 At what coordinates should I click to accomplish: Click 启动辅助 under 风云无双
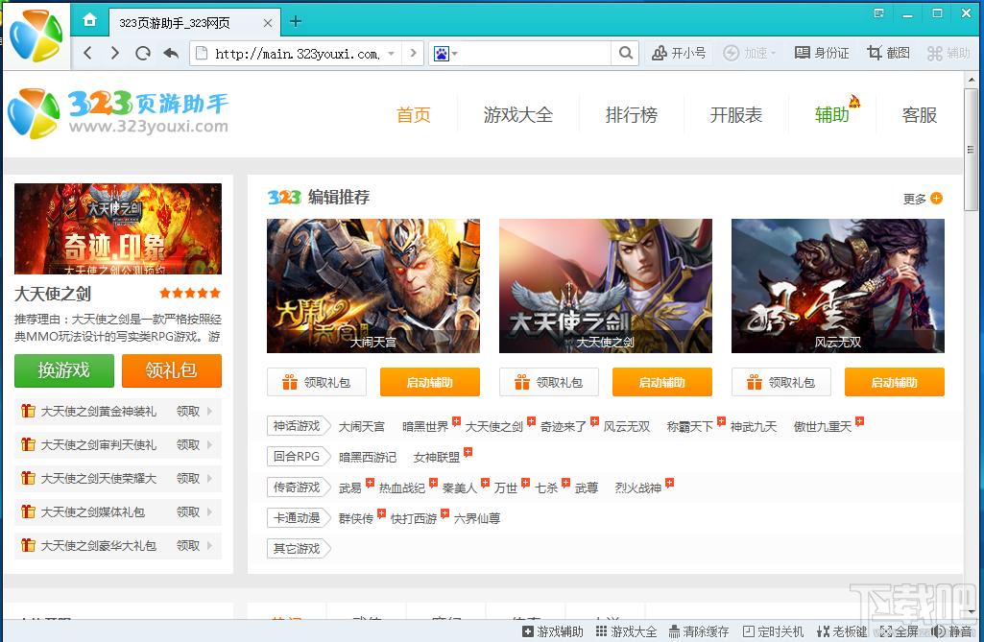coord(895,382)
